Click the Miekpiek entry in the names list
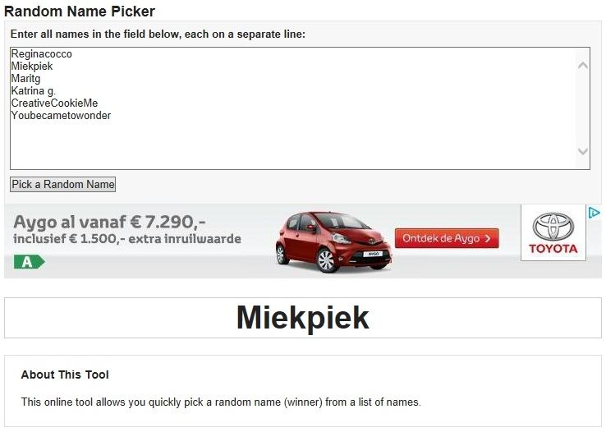 click(x=32, y=66)
